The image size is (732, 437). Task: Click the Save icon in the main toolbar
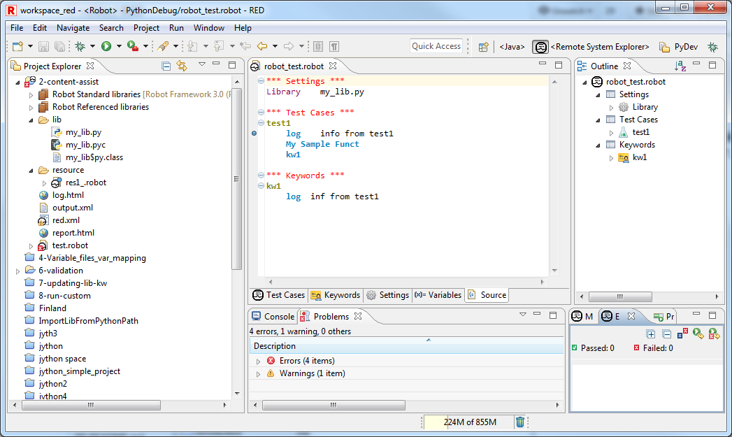43,47
